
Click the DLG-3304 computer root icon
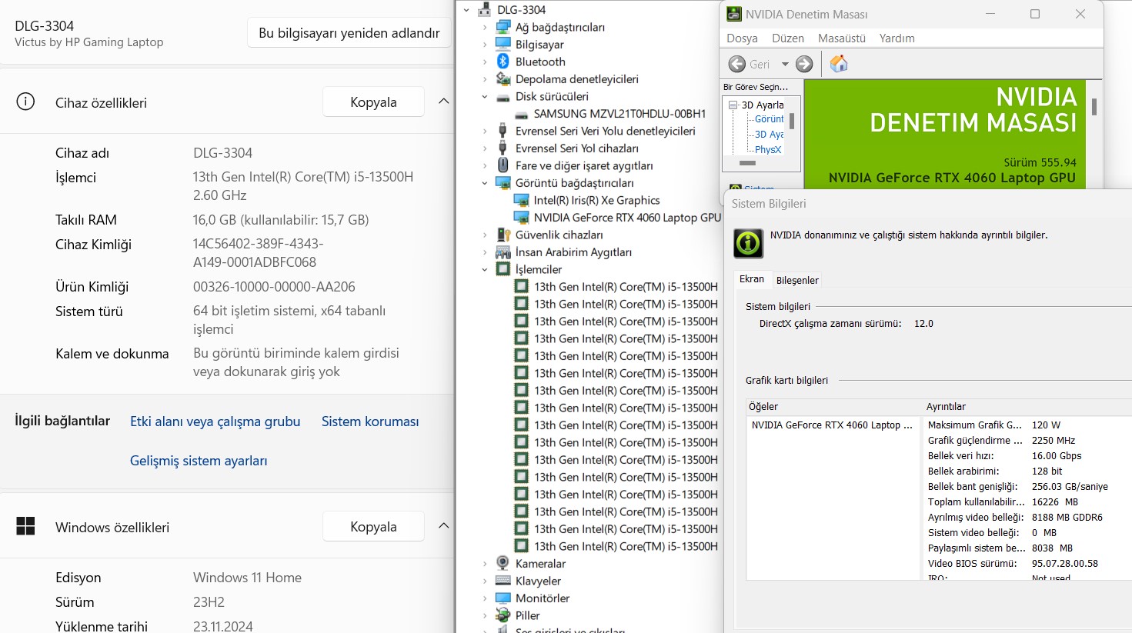point(485,10)
